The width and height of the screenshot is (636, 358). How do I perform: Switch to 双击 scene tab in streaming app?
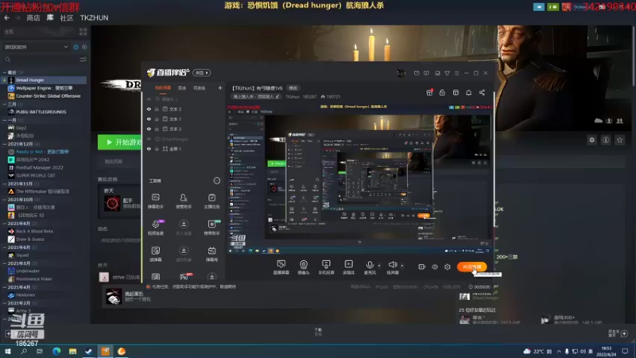tap(182, 88)
